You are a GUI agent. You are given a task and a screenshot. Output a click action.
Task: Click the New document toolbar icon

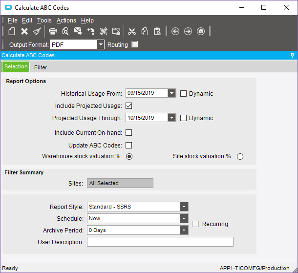coord(12,31)
